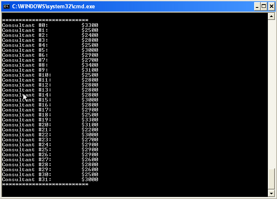Click the amount $3300 for Consultant #0
Image resolution: width=277 pixels, height=199 pixels.
point(90,25)
